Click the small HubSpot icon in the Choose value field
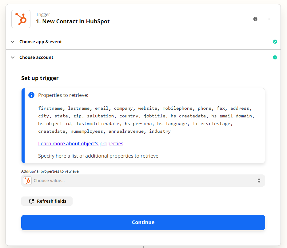Image resolution: width=287 pixels, height=248 pixels. 27,181
